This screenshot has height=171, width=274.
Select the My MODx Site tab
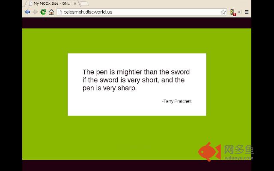pos(52,3)
